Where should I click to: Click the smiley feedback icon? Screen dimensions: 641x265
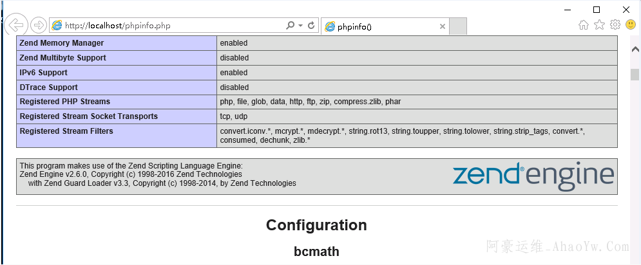pos(631,25)
